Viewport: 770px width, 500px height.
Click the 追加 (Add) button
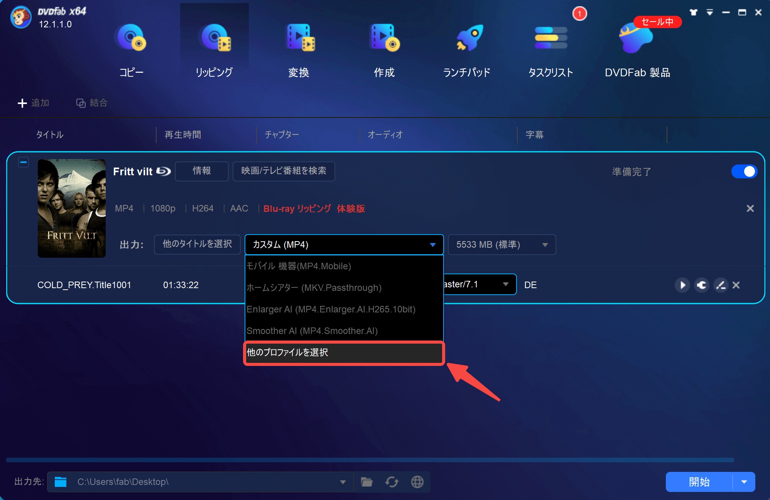pyautogui.click(x=34, y=103)
